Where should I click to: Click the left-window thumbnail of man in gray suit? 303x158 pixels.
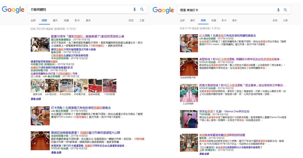pos(40,116)
